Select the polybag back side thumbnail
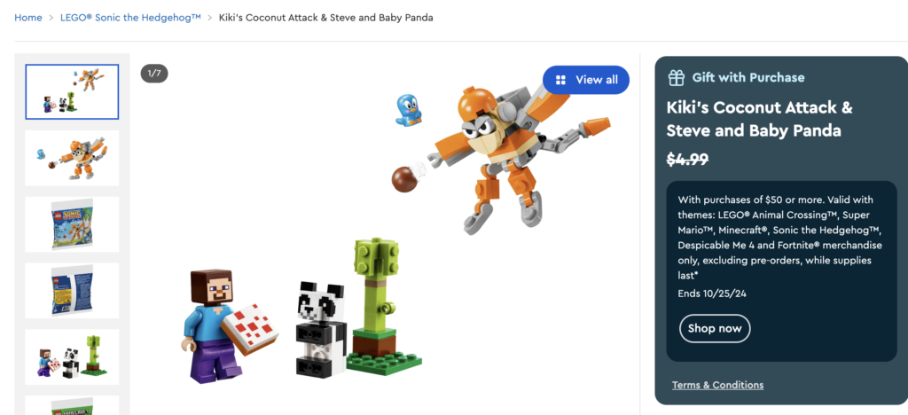 [72, 291]
